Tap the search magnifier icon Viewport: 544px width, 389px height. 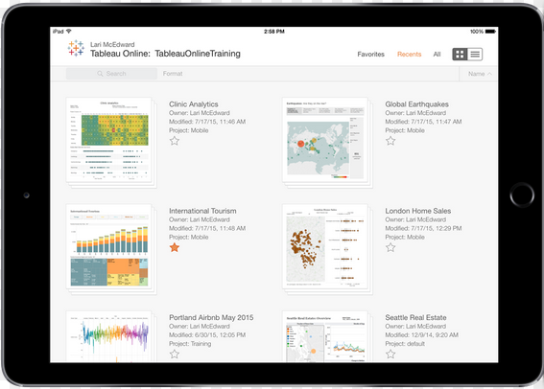[100, 74]
